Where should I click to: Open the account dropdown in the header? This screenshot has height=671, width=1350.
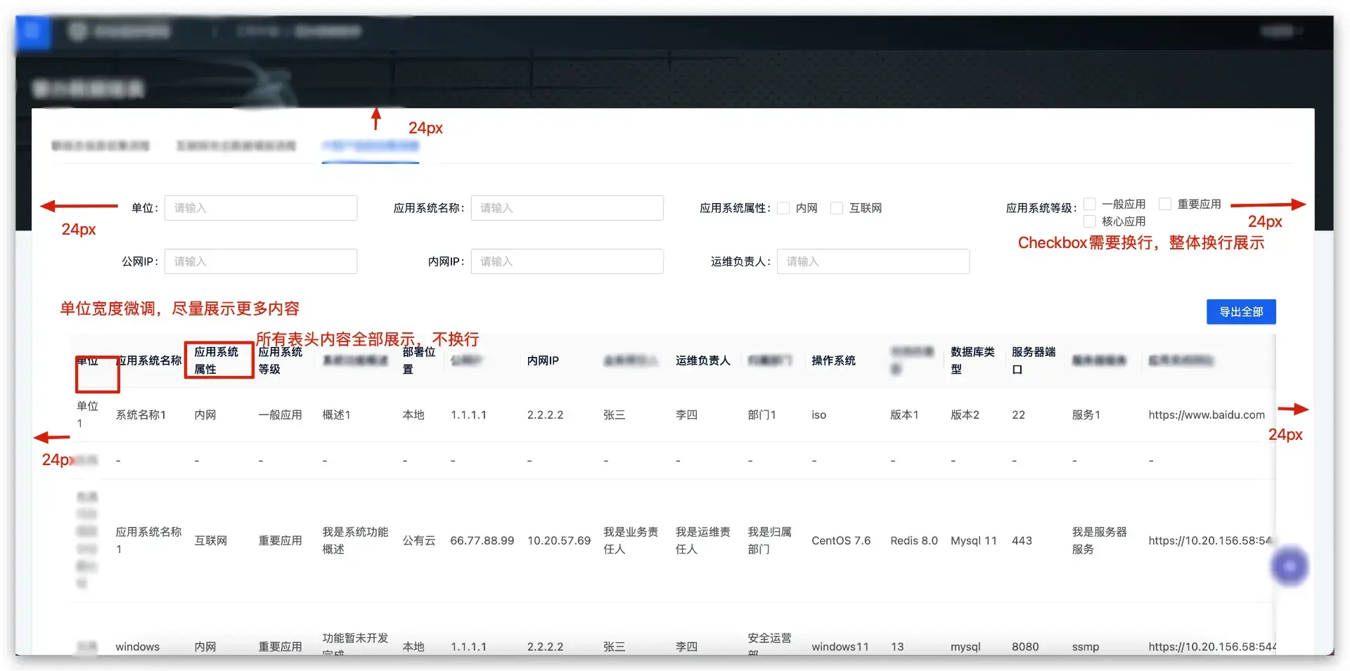point(1281,31)
